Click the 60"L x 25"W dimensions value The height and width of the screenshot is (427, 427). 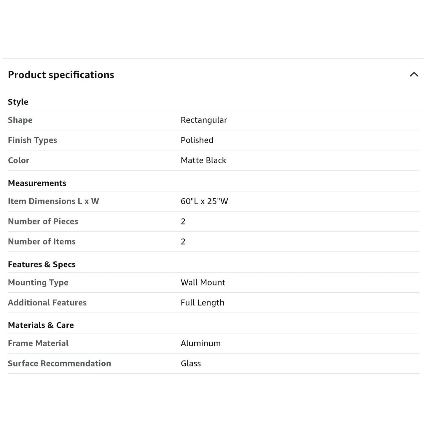click(x=205, y=201)
